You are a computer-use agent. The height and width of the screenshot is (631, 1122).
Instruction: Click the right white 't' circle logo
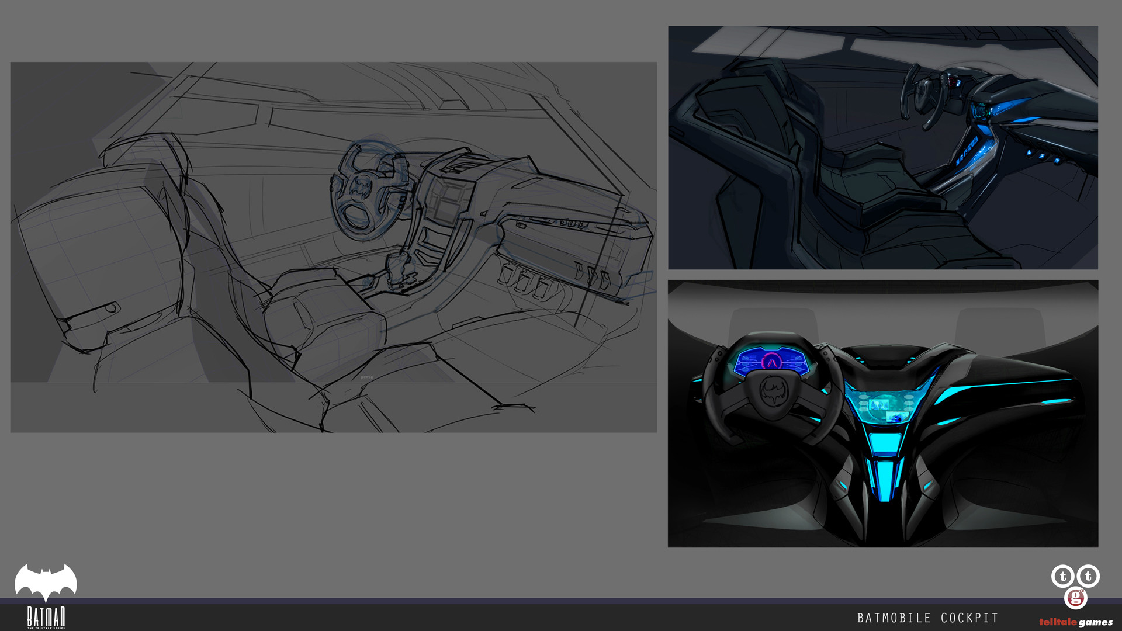pyautogui.click(x=1088, y=577)
